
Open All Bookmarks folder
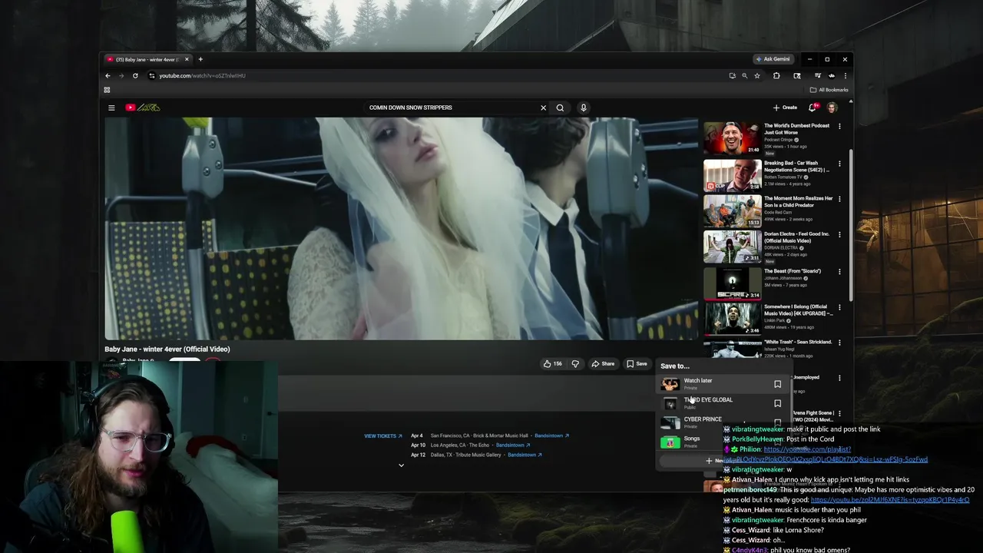pyautogui.click(x=829, y=90)
